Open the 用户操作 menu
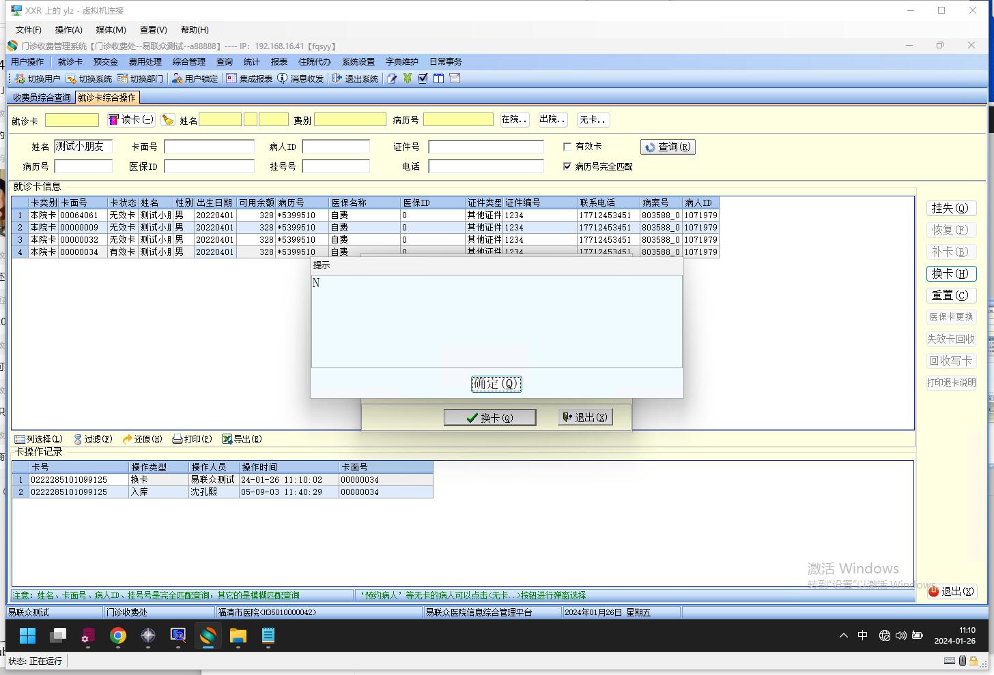This screenshot has height=675, width=994. tap(27, 62)
